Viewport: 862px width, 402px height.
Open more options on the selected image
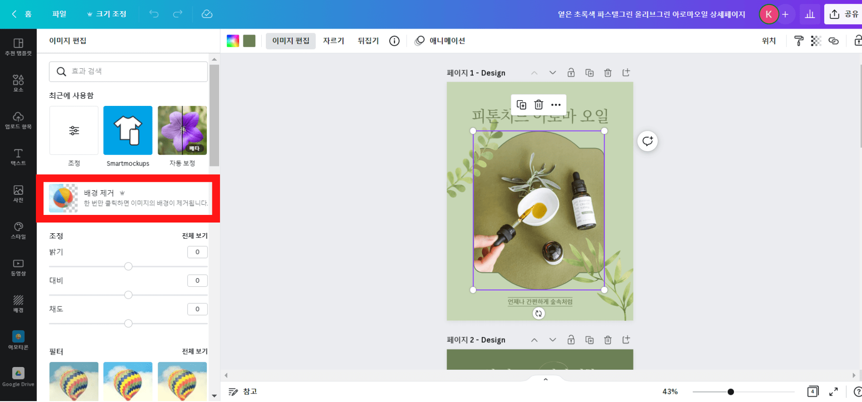coord(556,105)
